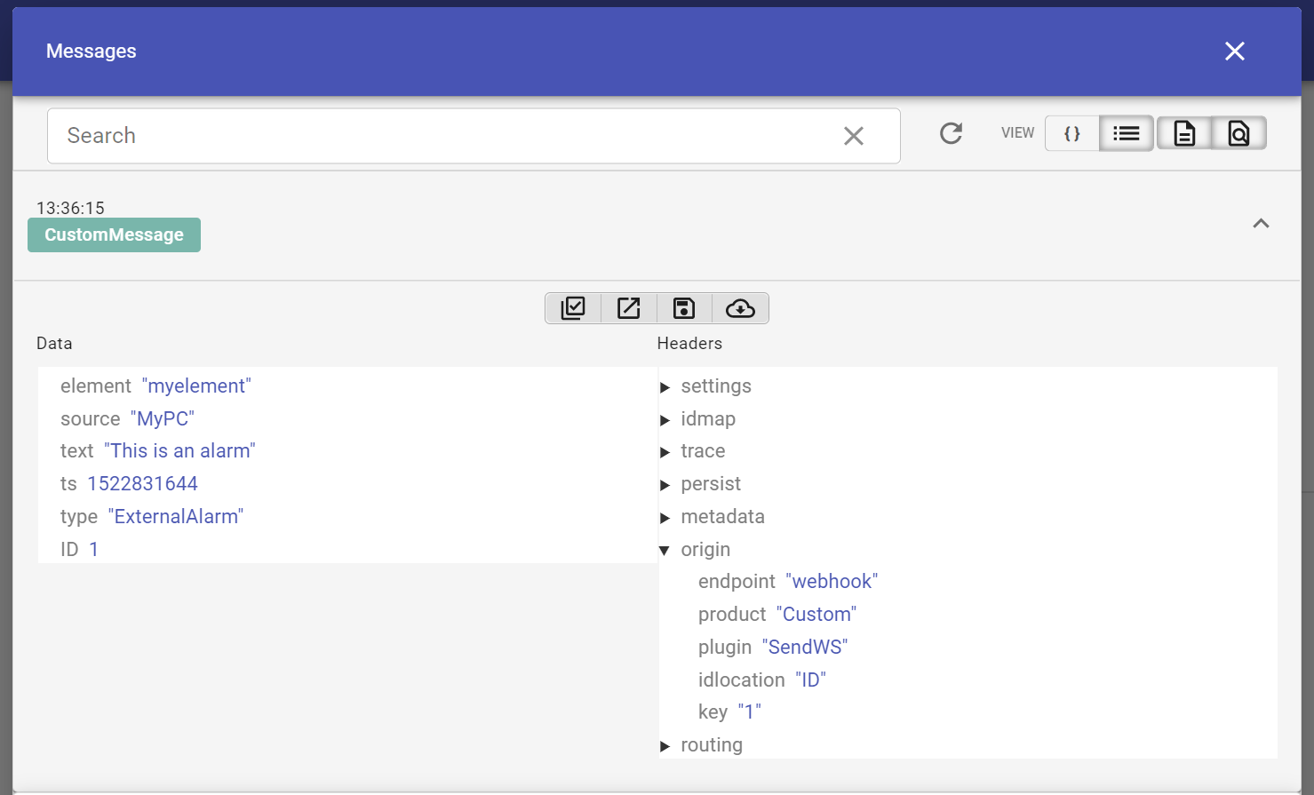1314x795 pixels.
Task: Close the Messages dialog
Action: (1234, 52)
